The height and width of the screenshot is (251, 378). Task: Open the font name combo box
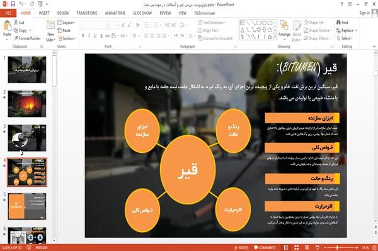(x=94, y=25)
